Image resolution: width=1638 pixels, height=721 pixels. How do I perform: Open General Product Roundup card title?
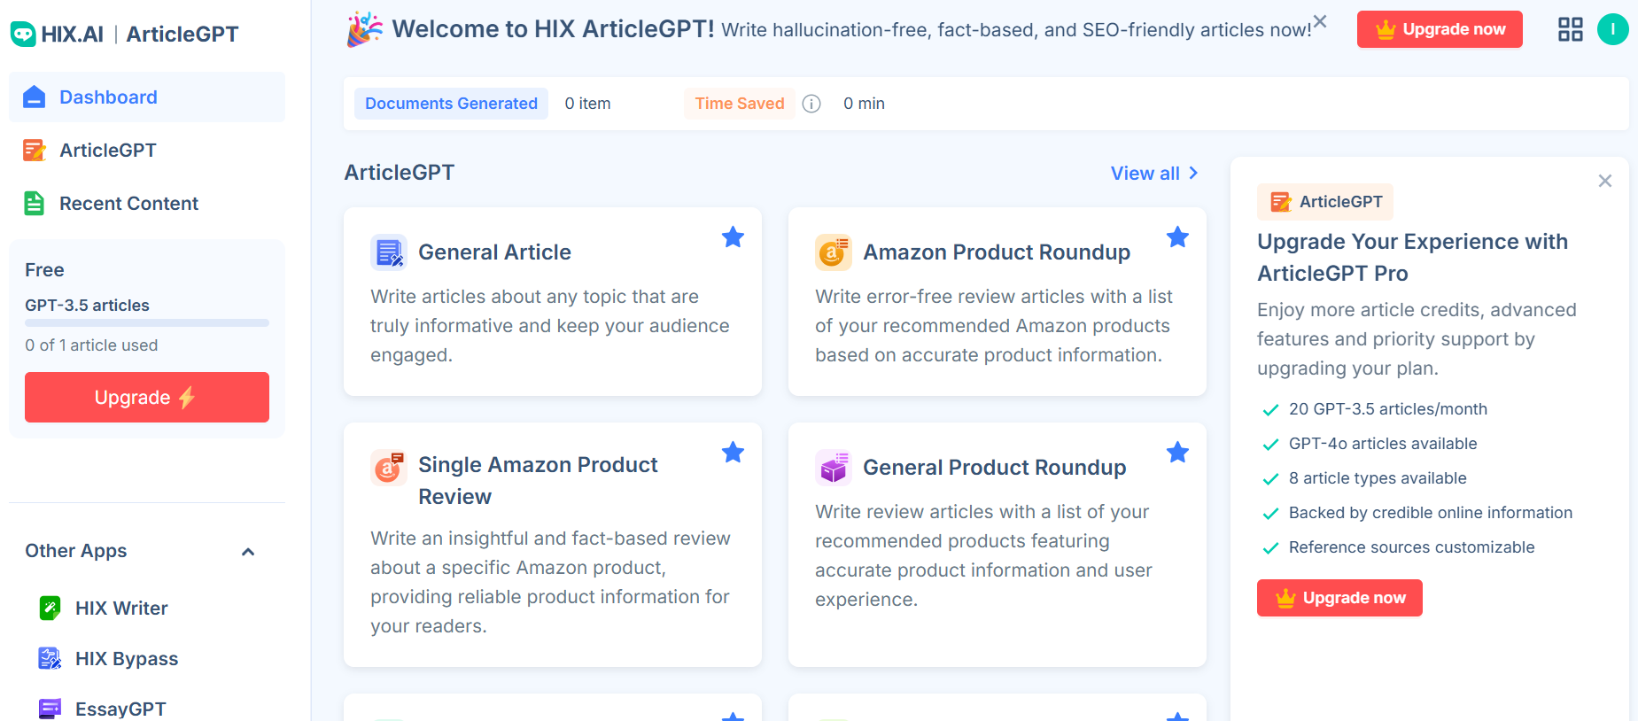point(995,468)
